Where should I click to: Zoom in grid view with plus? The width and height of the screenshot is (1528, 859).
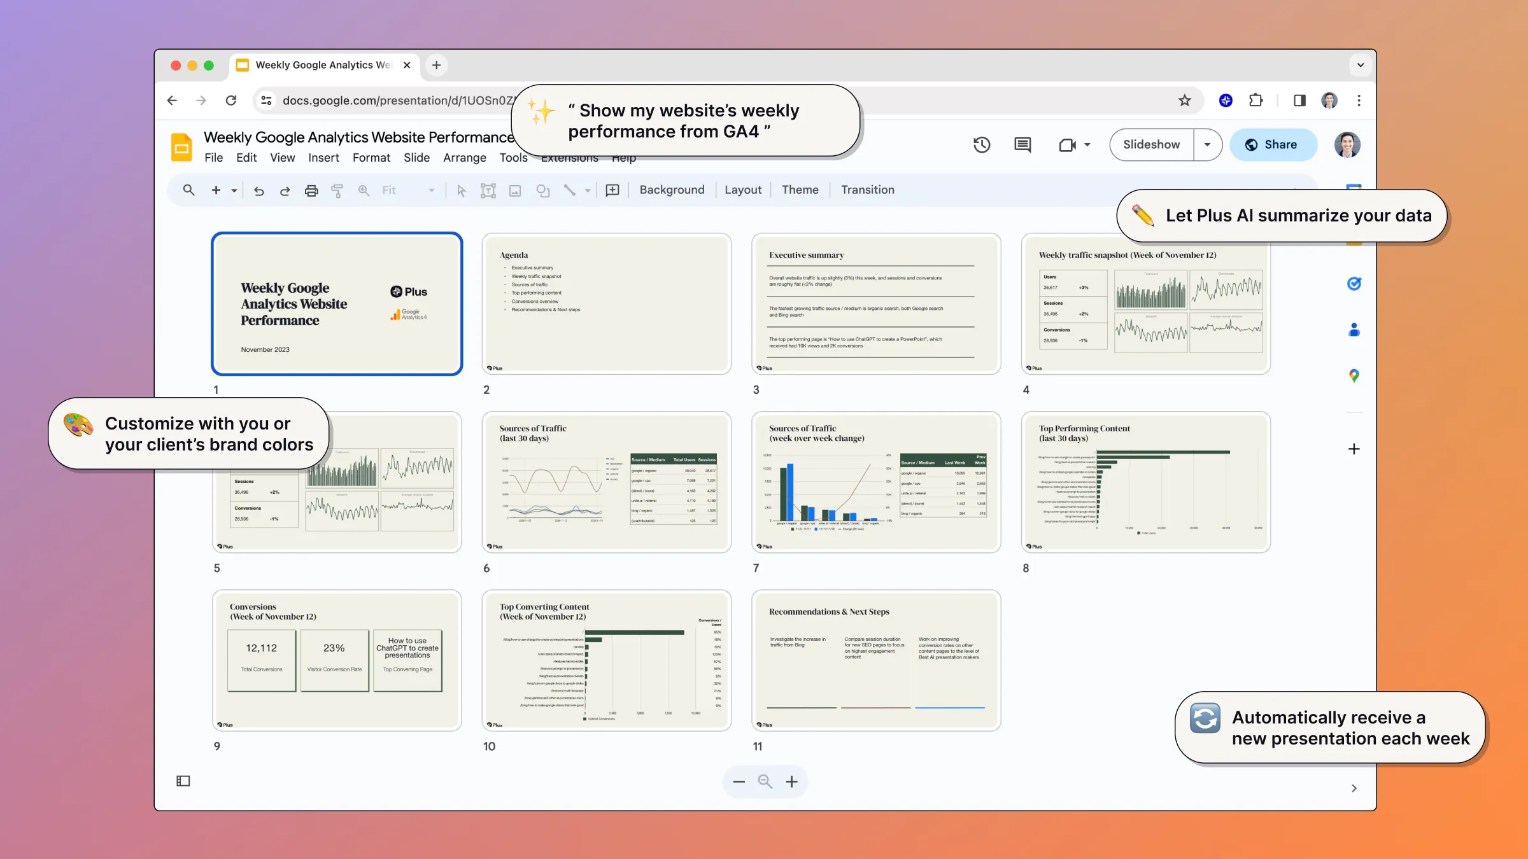point(791,781)
